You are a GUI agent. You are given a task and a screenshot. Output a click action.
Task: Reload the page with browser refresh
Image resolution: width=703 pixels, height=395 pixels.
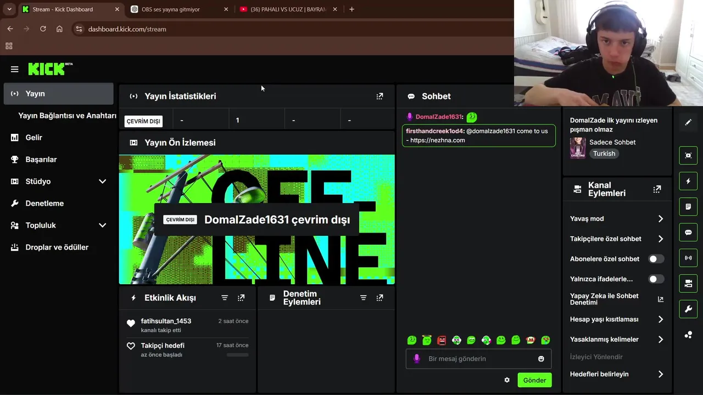43,29
